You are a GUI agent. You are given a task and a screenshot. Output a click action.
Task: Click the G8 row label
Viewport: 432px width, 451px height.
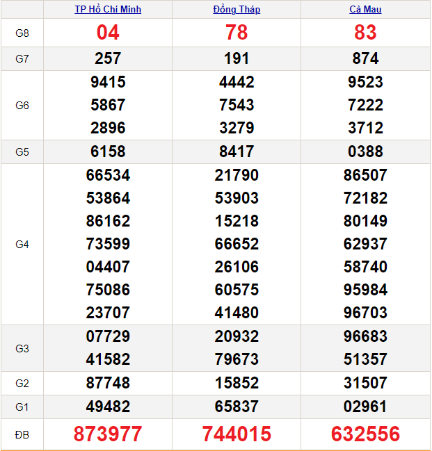pos(22,33)
